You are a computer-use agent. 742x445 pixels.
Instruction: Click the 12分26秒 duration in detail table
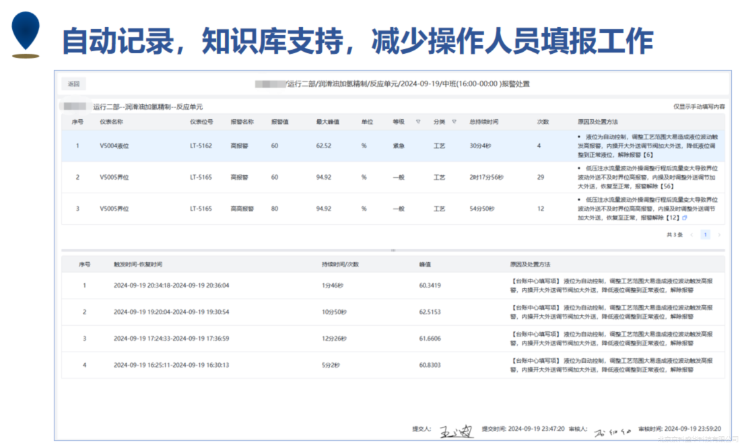[x=334, y=339]
